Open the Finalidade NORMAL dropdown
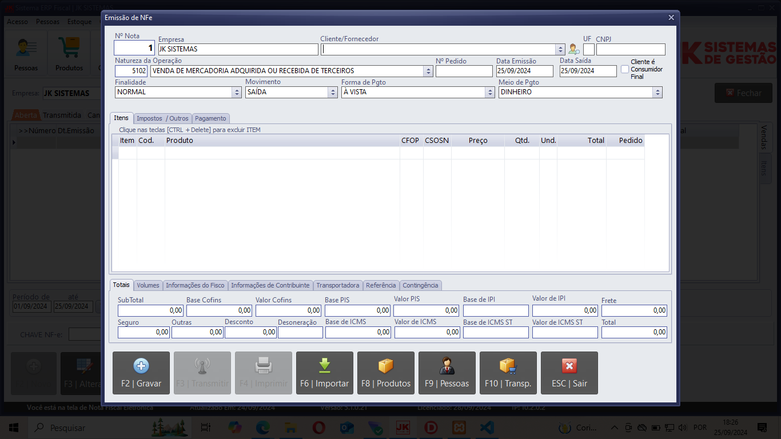 coord(237,92)
